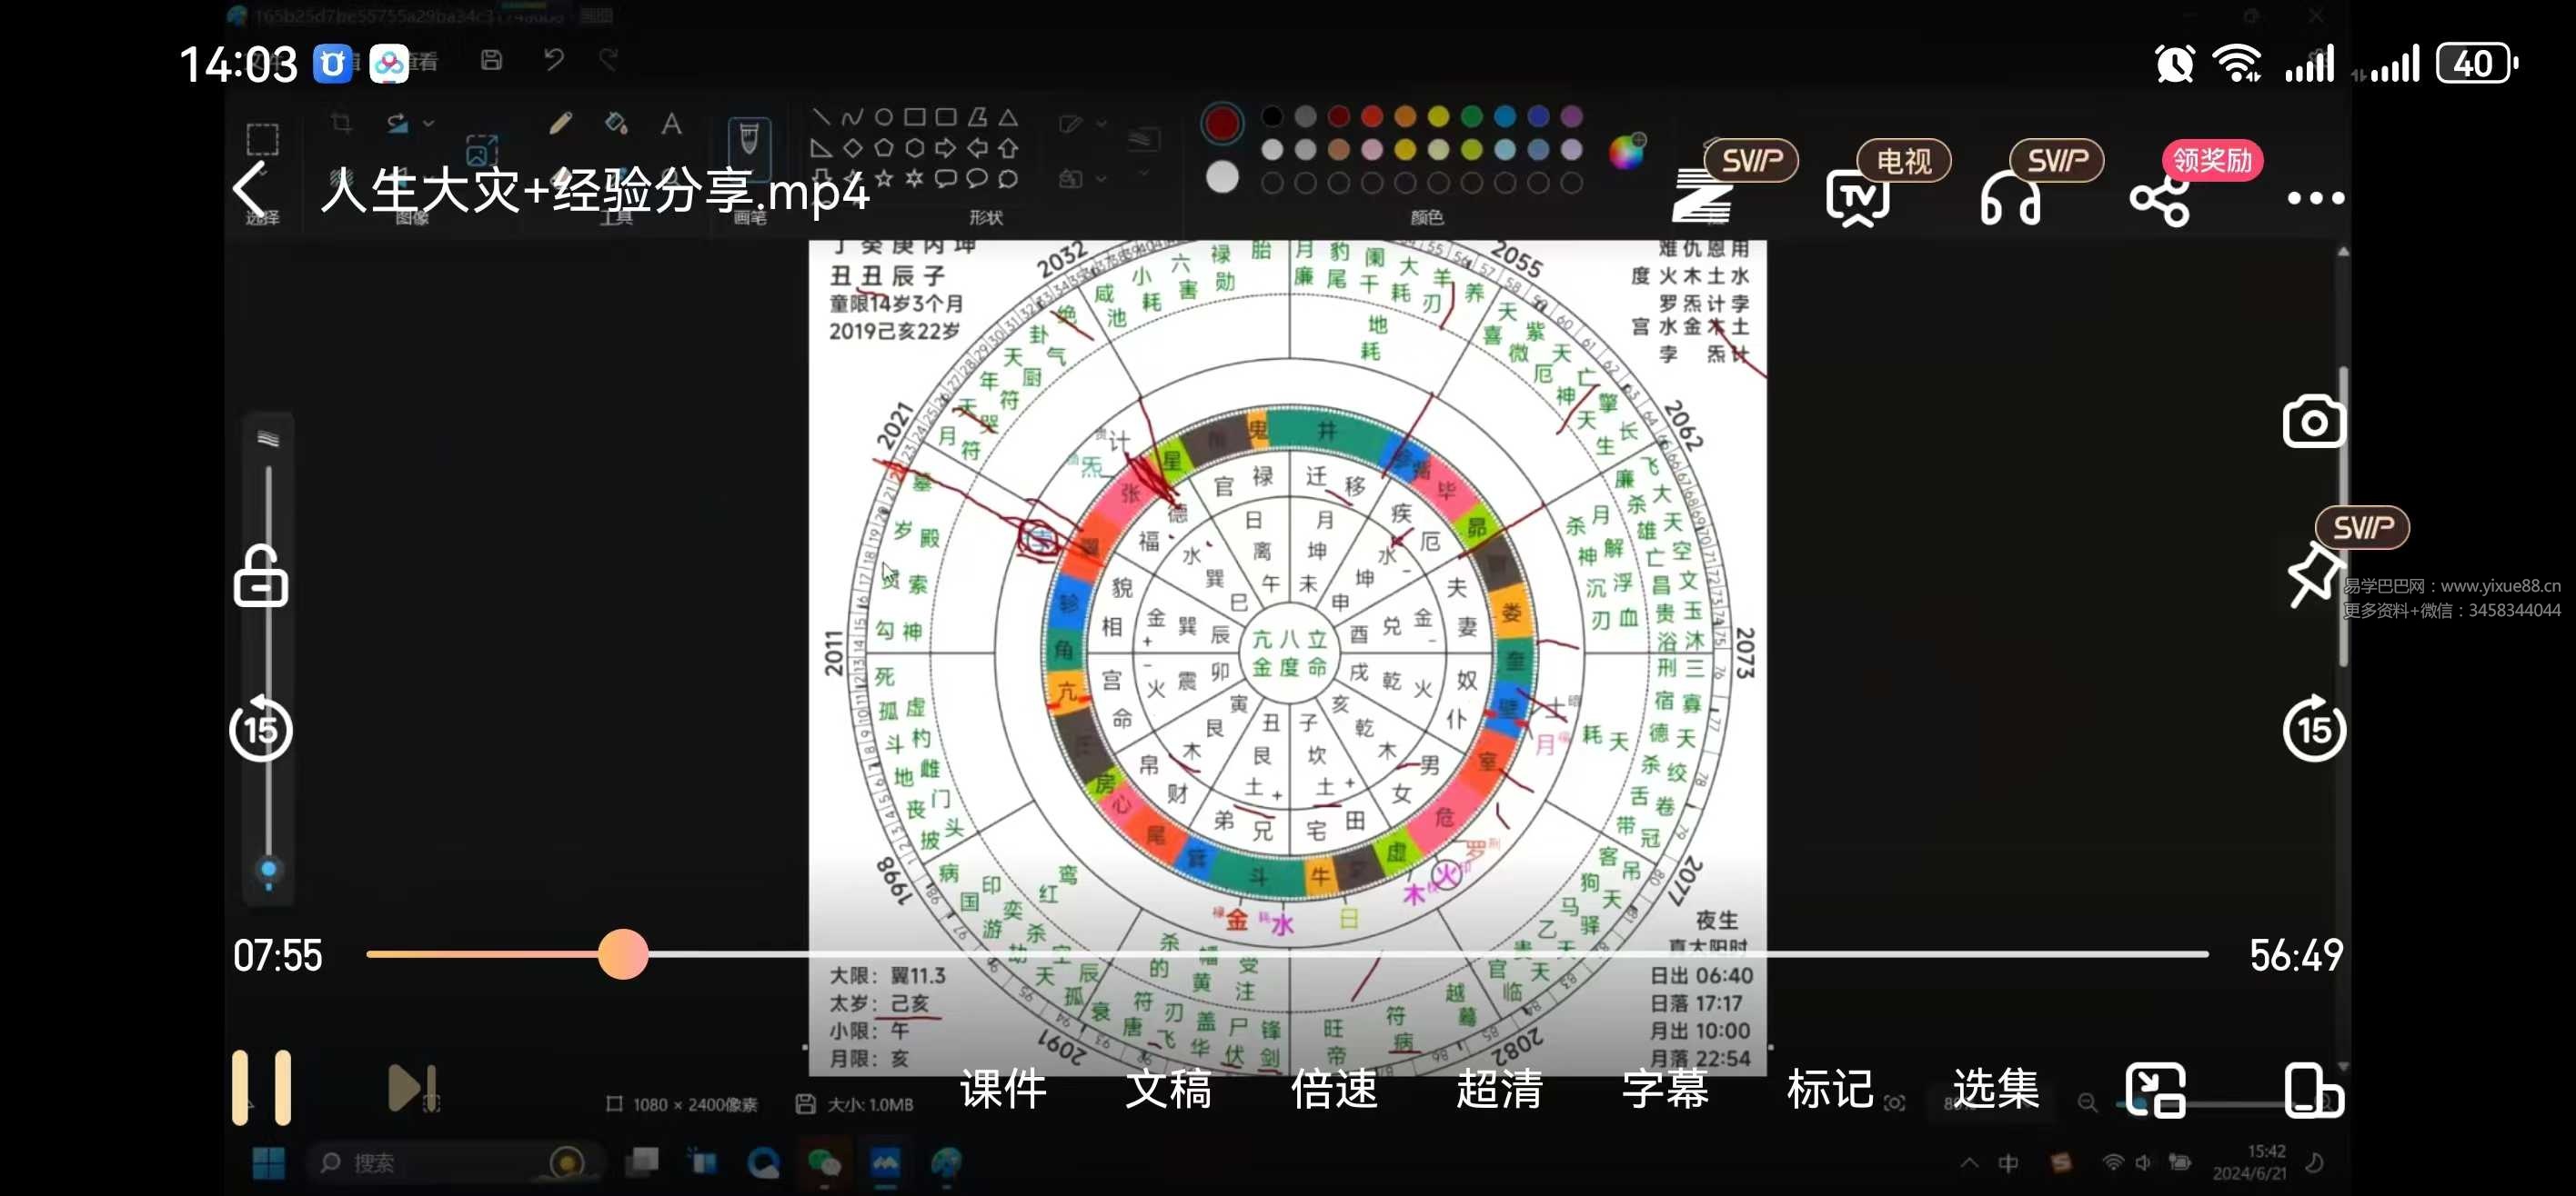
Task: Take a video screenshot with camera icon
Action: [x=2312, y=423]
